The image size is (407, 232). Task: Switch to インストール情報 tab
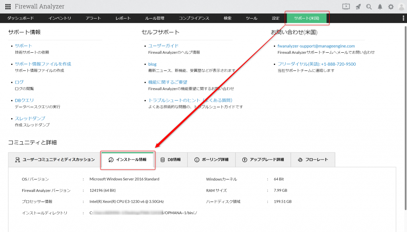coord(128,160)
